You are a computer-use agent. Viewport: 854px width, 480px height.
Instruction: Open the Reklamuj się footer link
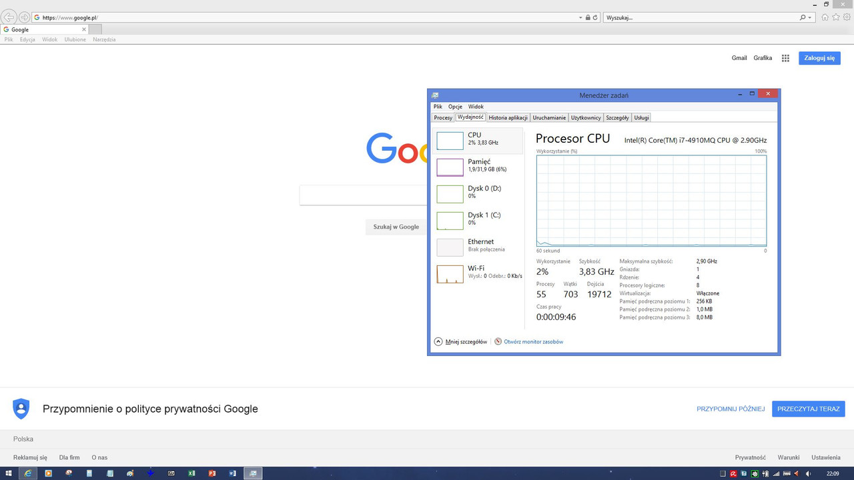30,457
